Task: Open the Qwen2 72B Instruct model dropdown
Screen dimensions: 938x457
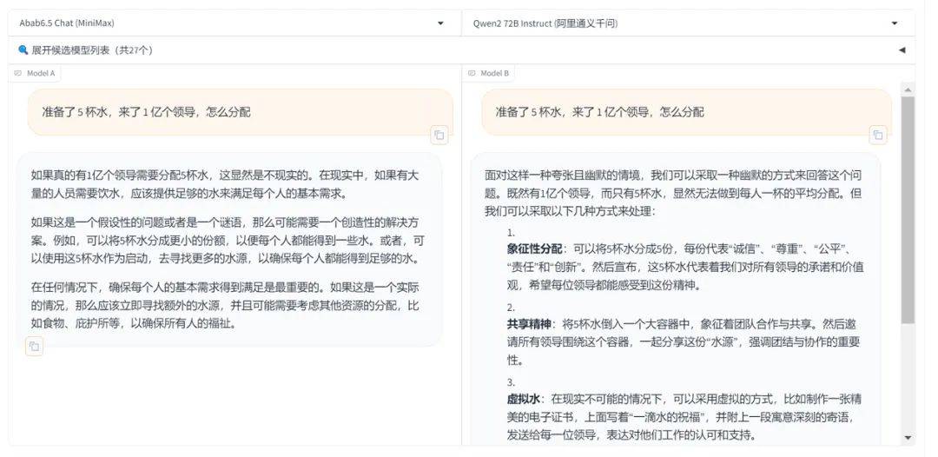Action: [688, 23]
